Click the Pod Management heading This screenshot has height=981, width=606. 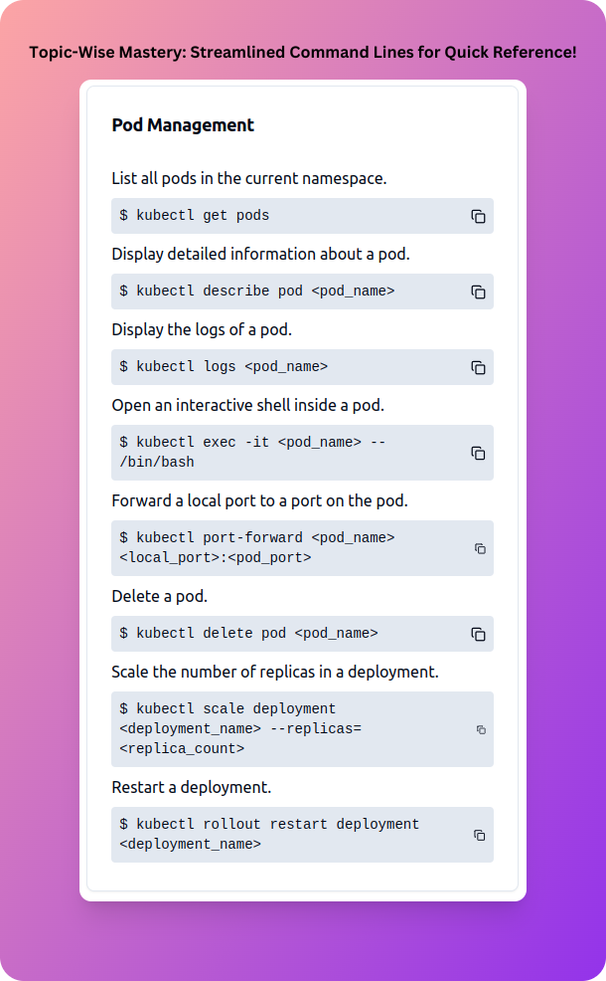[183, 125]
